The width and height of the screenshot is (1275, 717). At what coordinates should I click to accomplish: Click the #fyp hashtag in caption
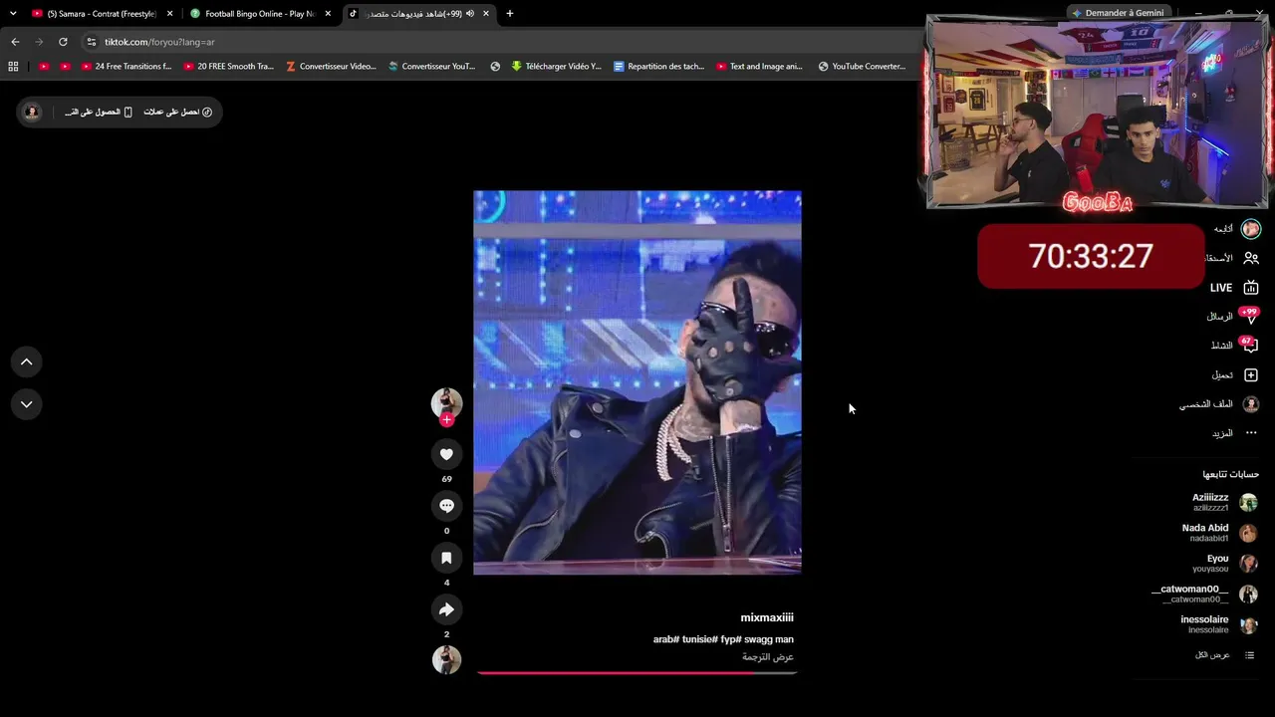732,639
